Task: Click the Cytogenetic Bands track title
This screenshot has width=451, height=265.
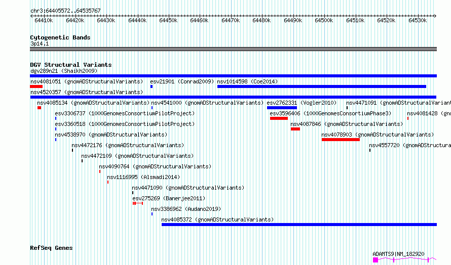Action: (x=60, y=37)
